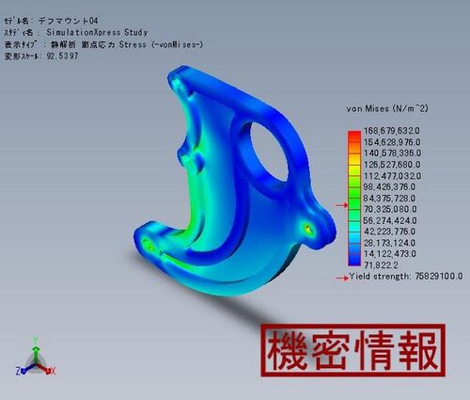Select legend value 154,628,976.0

(392, 142)
